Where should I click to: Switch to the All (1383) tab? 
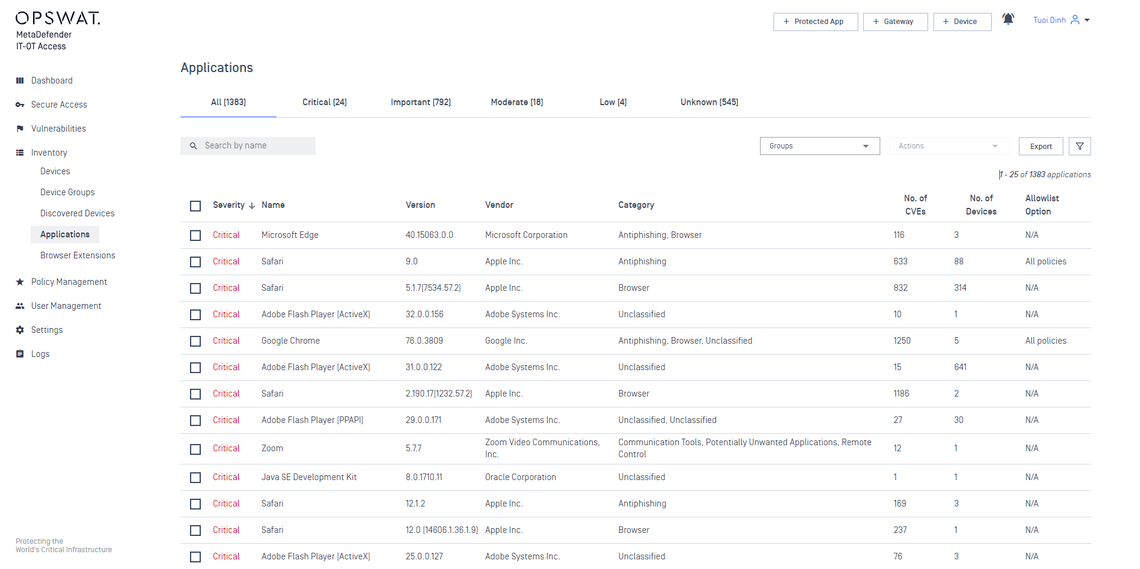pos(228,102)
